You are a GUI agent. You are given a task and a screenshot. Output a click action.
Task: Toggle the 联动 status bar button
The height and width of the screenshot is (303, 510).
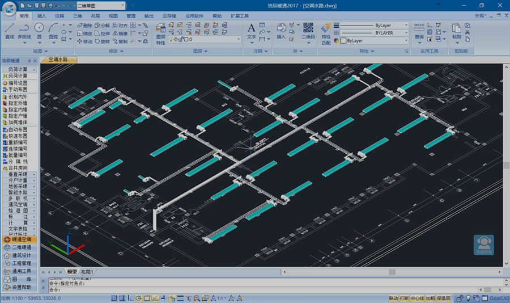click(393, 298)
